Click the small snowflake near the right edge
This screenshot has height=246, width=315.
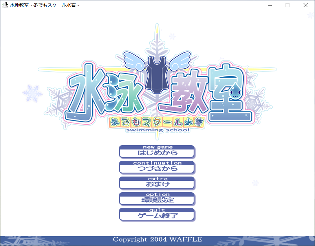point(255,183)
